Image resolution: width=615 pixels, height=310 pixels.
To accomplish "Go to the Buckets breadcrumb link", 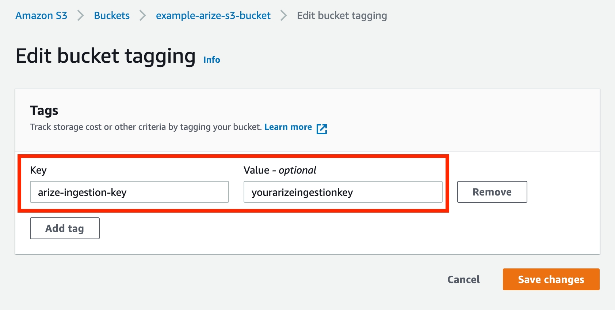I will pyautogui.click(x=112, y=16).
